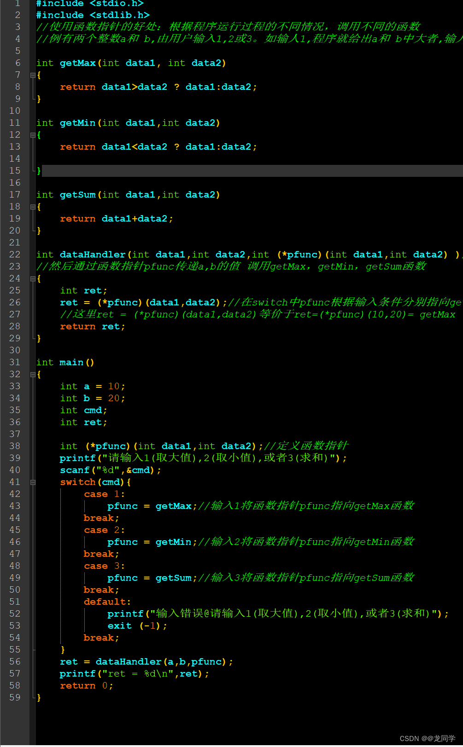The image size is (463, 747).
Task: Click the getMax function name
Action: pyautogui.click(x=78, y=63)
